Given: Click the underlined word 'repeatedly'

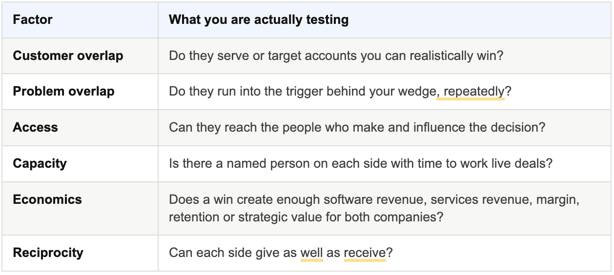Looking at the screenshot, I should (474, 91).
